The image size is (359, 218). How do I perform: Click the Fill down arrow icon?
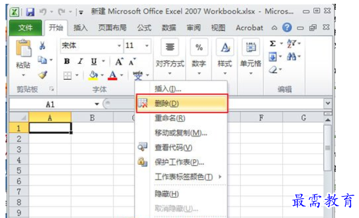(273, 57)
